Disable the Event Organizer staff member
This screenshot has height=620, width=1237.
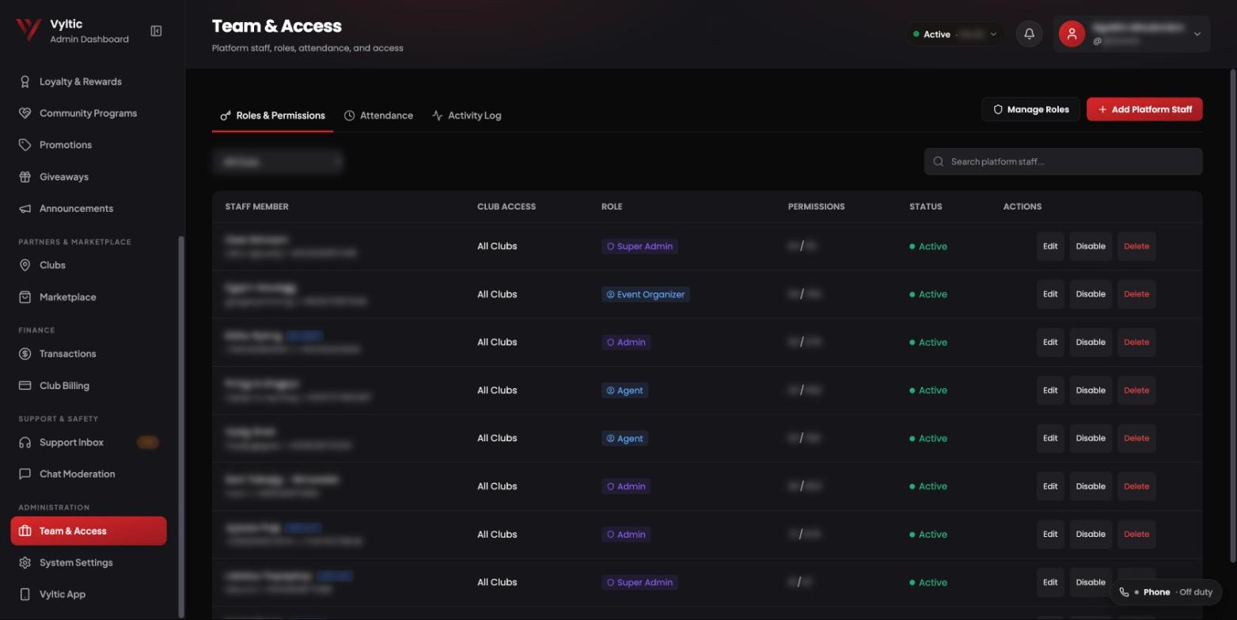tap(1091, 294)
